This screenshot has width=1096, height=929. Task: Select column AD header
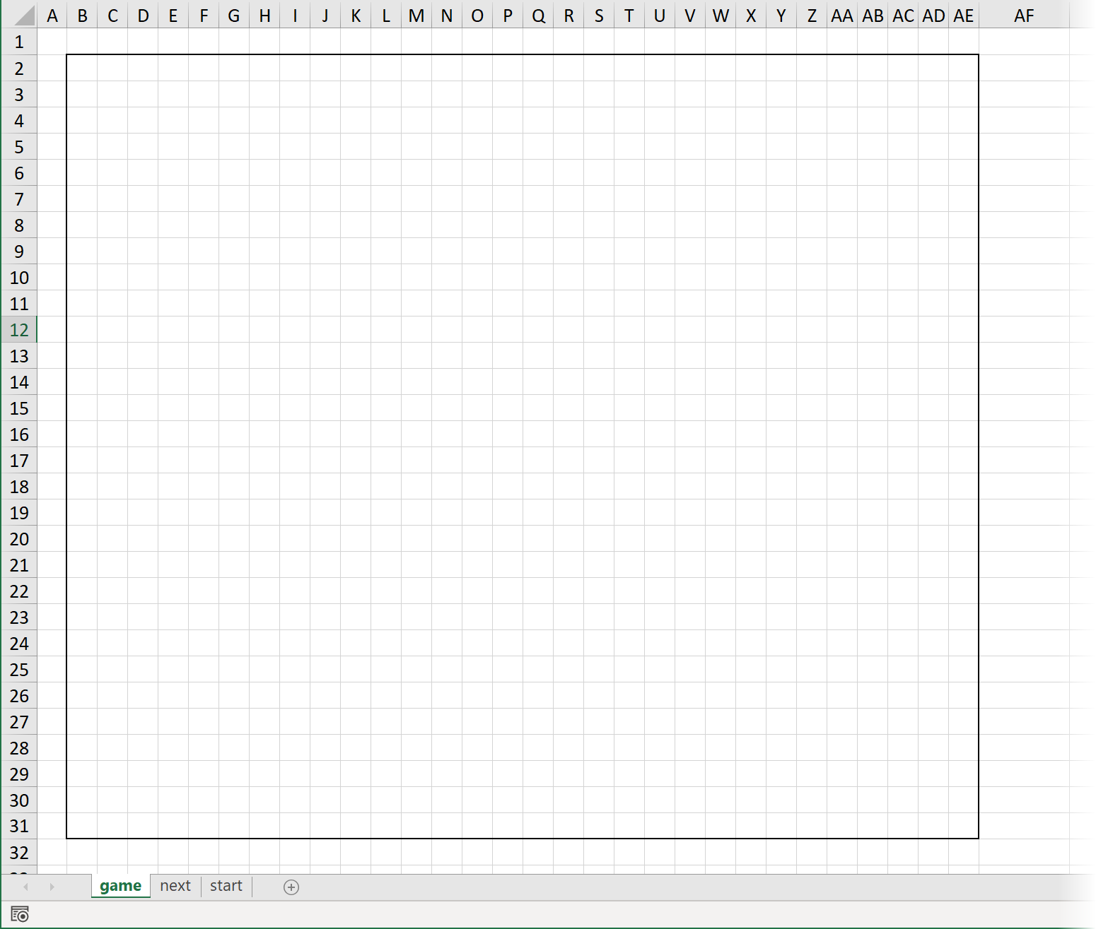pos(934,16)
